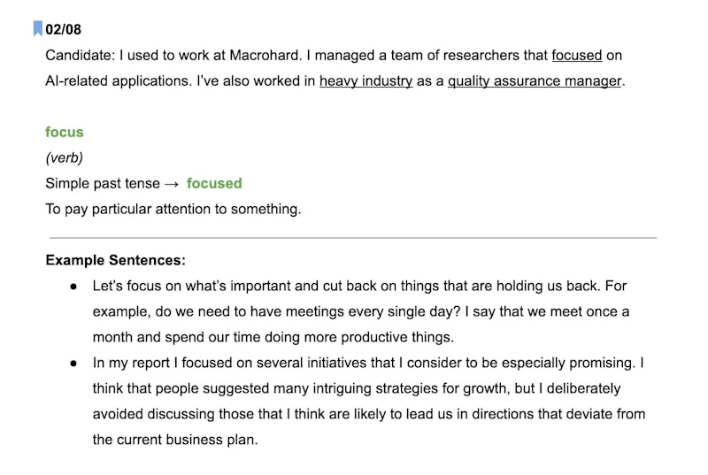Click the definition "To pay particular attention to something"
708x475 pixels.
173,210
